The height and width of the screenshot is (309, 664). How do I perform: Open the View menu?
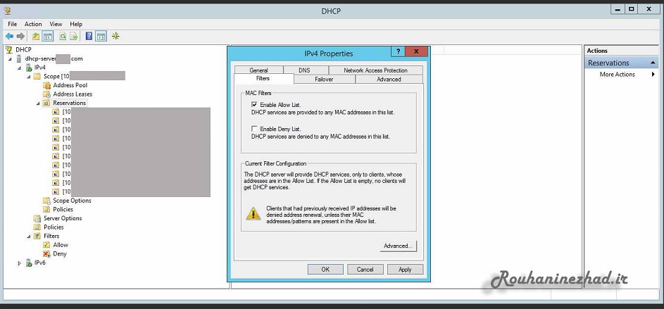click(x=56, y=24)
